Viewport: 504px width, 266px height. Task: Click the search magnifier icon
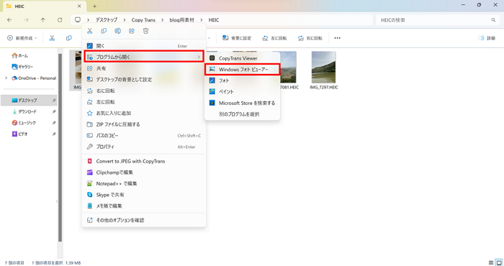pyautogui.click(x=493, y=20)
